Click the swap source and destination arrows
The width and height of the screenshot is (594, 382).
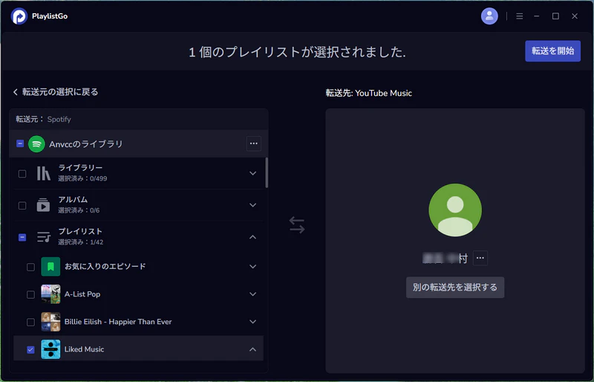[x=296, y=225]
